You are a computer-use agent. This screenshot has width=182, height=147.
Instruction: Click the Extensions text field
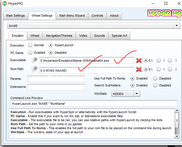coord(56,87)
